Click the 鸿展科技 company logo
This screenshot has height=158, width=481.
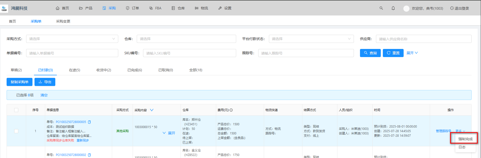4,8
